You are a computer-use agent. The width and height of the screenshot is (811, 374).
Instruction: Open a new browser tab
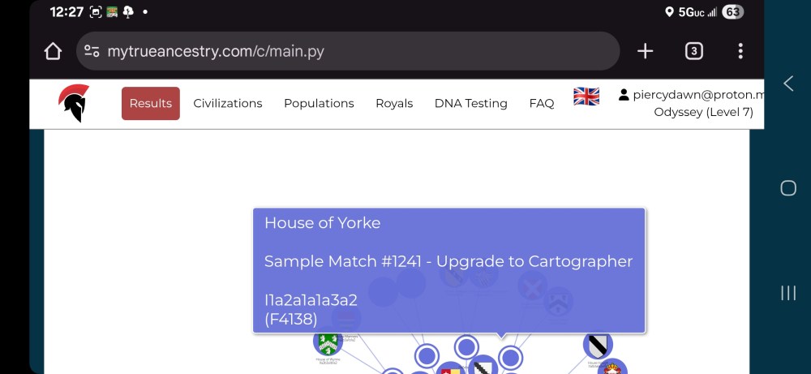pos(645,52)
